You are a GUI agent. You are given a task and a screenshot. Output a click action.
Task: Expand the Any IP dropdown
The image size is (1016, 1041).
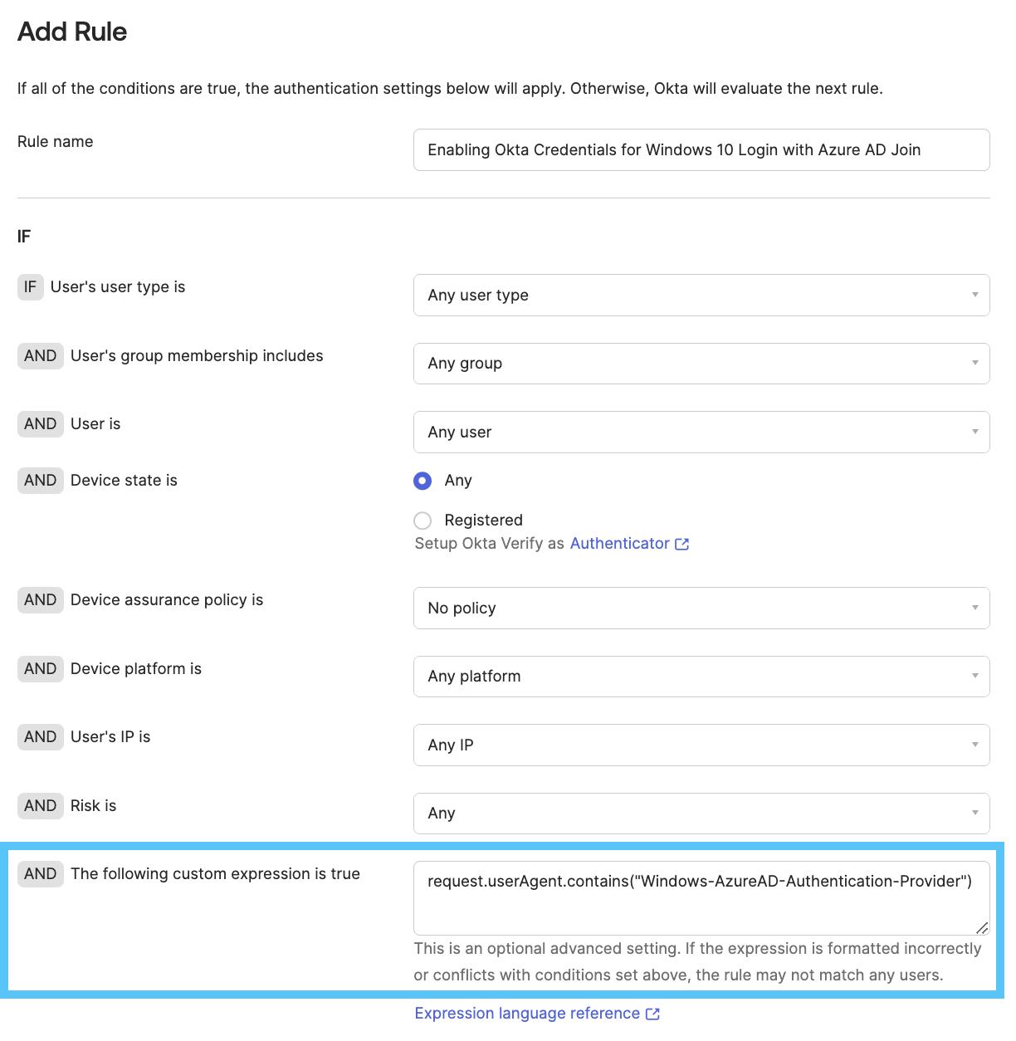701,745
